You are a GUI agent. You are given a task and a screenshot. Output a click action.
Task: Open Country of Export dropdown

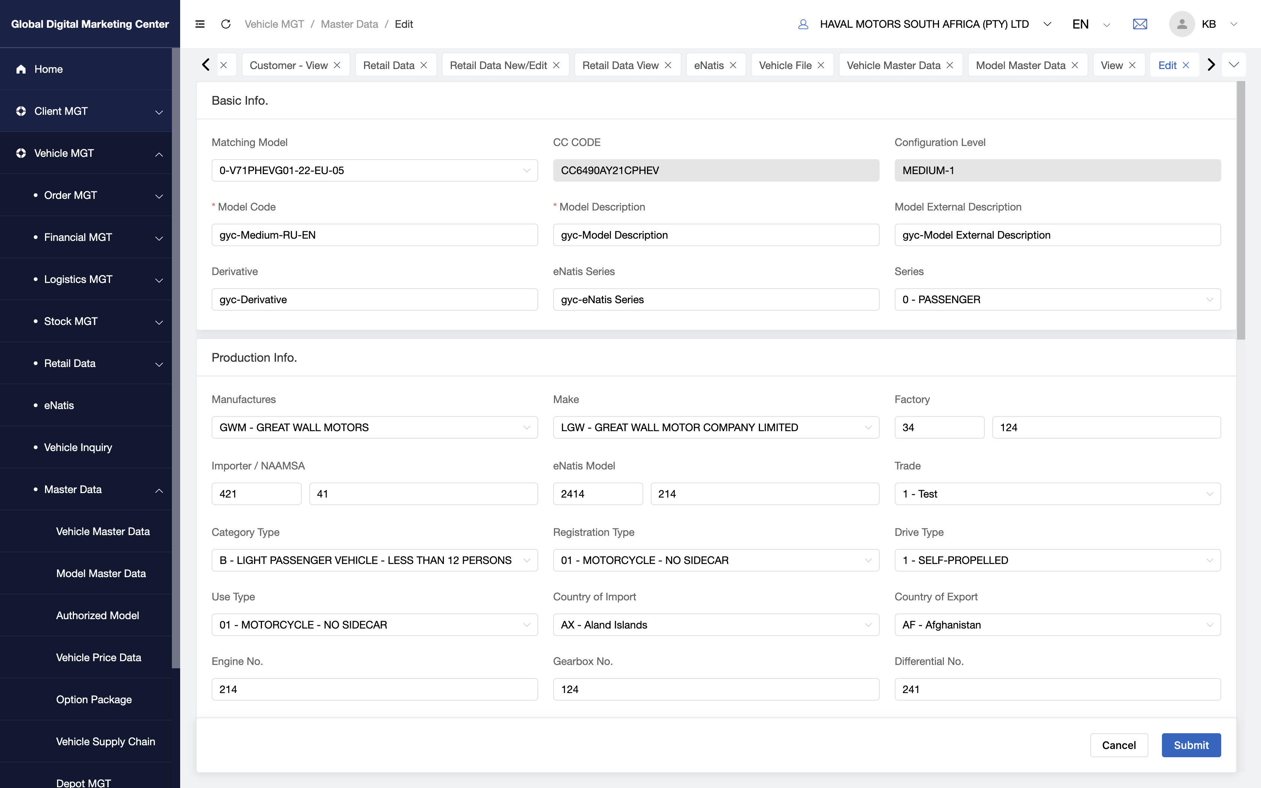1057,625
